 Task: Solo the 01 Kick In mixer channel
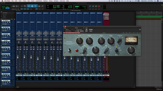pos(18,49)
